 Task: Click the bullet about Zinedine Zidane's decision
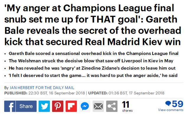coord(92,68)
